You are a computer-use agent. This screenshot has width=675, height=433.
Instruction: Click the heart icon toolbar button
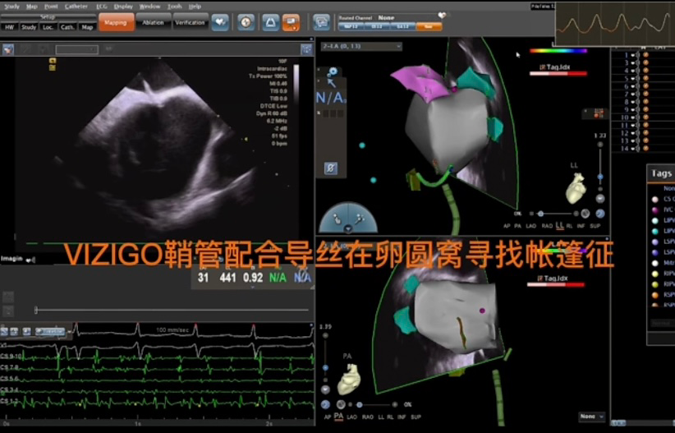pyautogui.click(x=220, y=22)
